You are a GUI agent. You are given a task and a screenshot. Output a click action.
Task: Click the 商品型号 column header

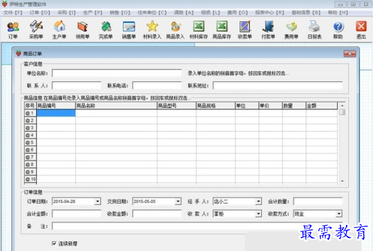(177, 105)
